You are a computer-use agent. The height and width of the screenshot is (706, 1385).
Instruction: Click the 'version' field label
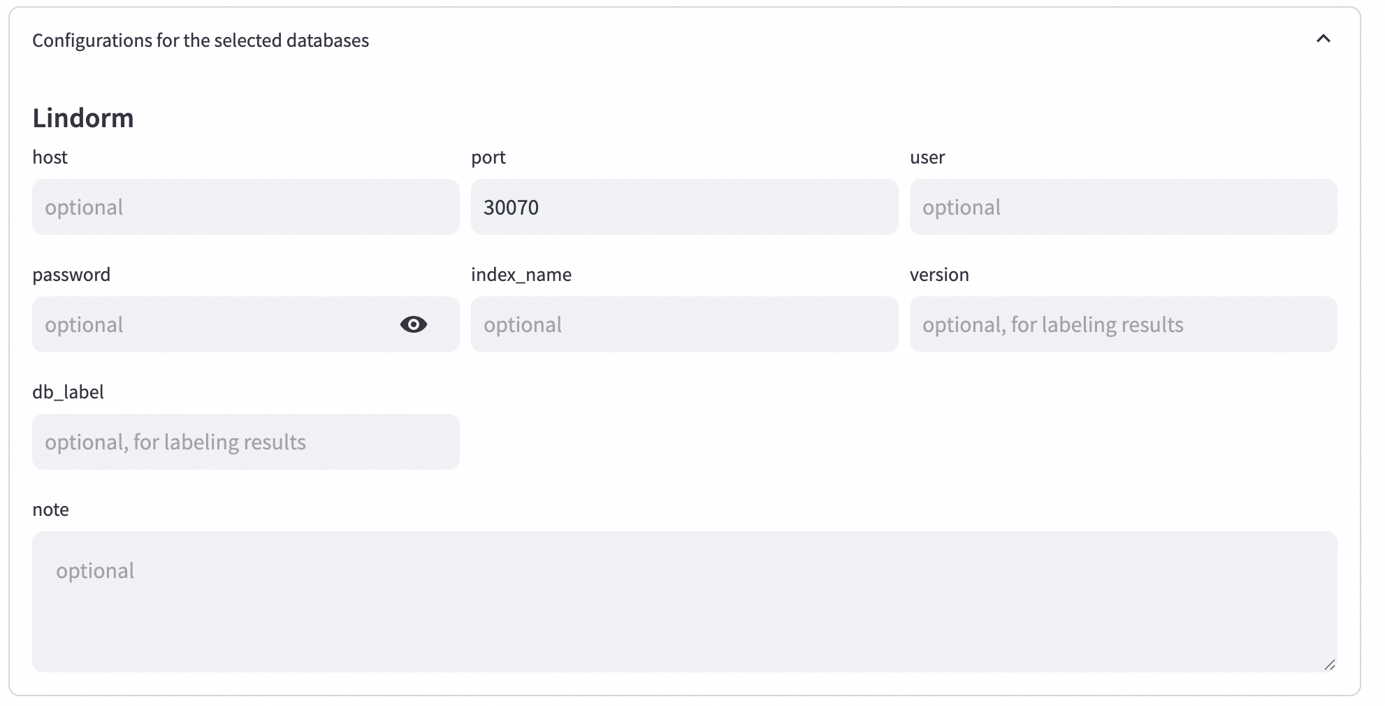939,275
